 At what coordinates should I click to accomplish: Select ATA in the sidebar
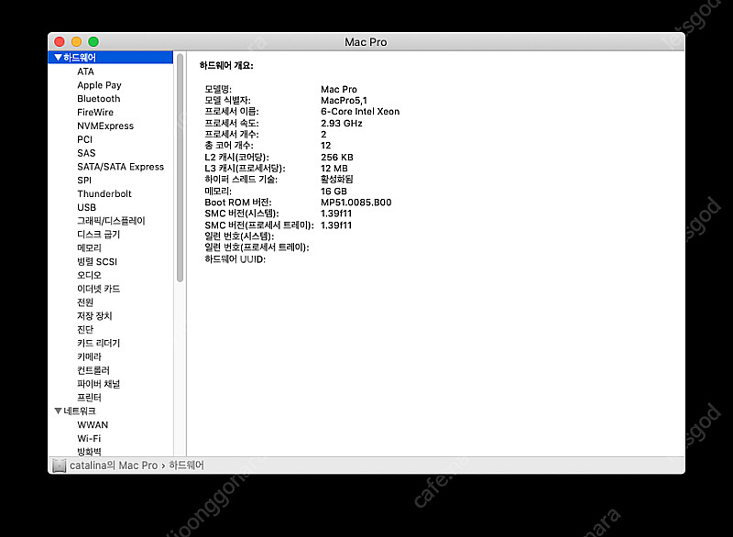(x=85, y=71)
